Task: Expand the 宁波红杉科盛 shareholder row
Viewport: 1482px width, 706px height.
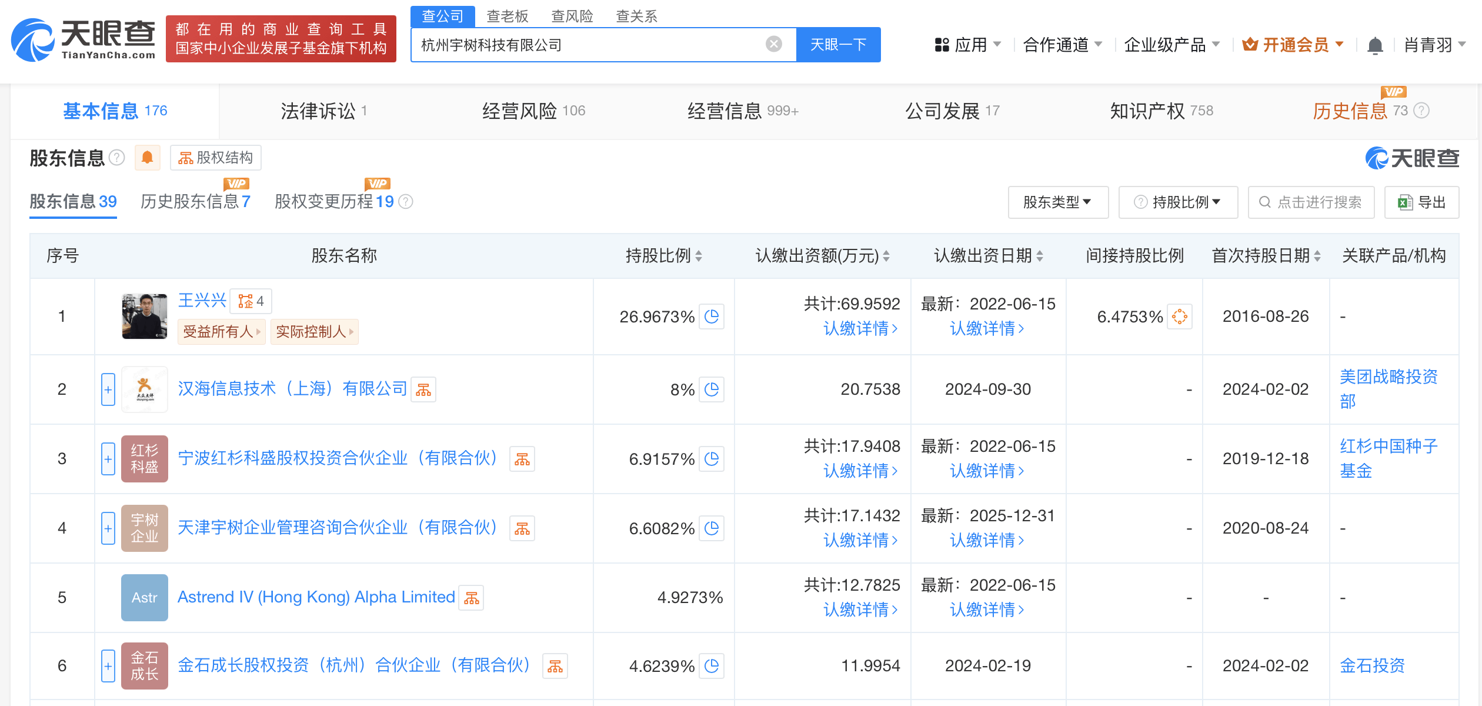Action: click(x=108, y=459)
